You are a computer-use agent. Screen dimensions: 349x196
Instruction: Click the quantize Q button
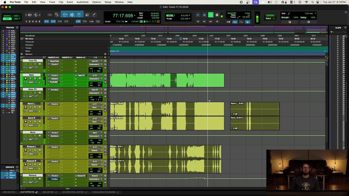coord(290,22)
